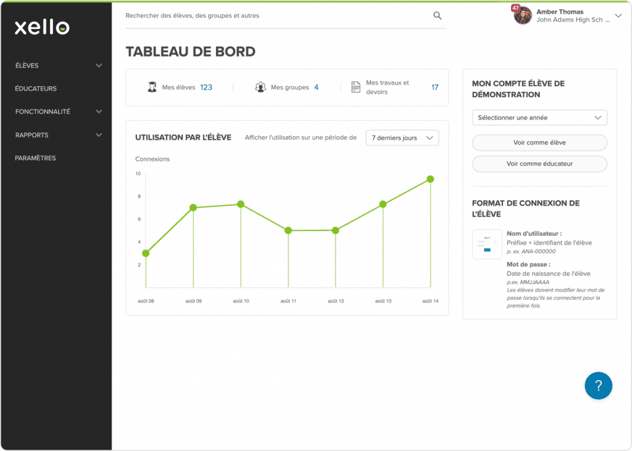
Task: Click the Mes groupes people icon
Action: click(260, 87)
